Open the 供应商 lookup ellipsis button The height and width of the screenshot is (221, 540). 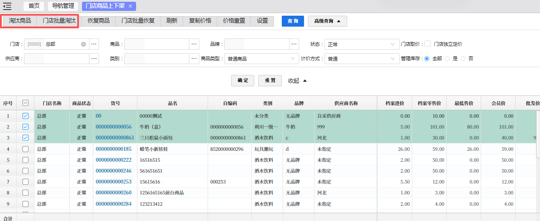click(94, 58)
